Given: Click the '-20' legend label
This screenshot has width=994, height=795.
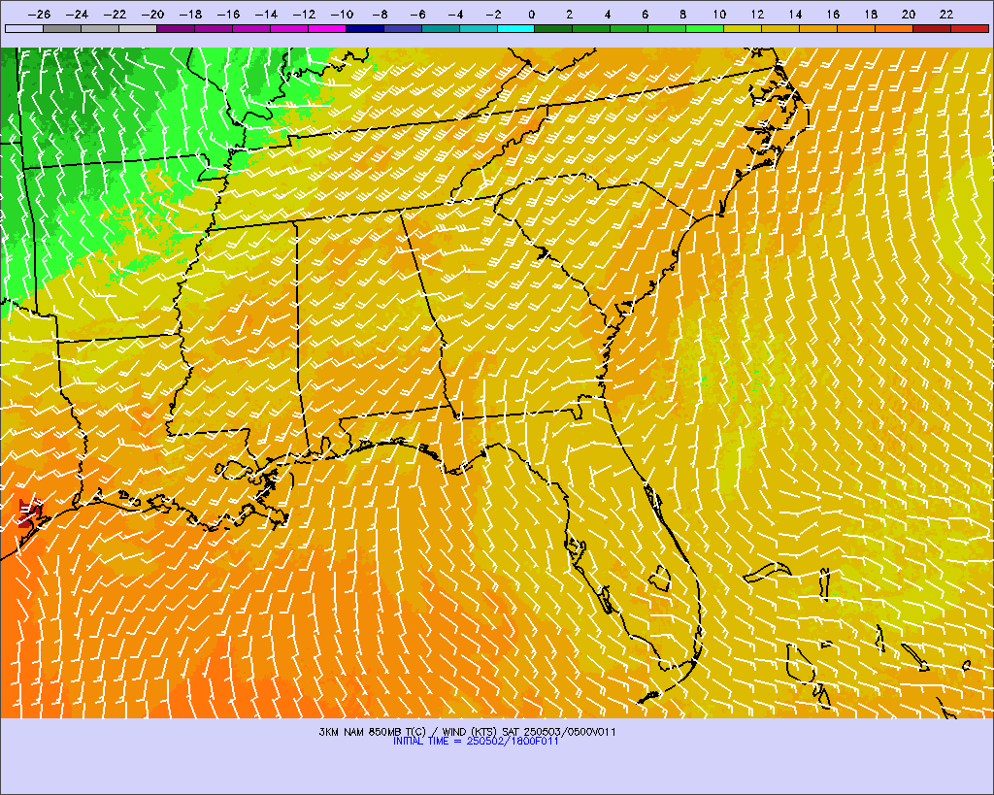Looking at the screenshot, I should click(x=152, y=14).
